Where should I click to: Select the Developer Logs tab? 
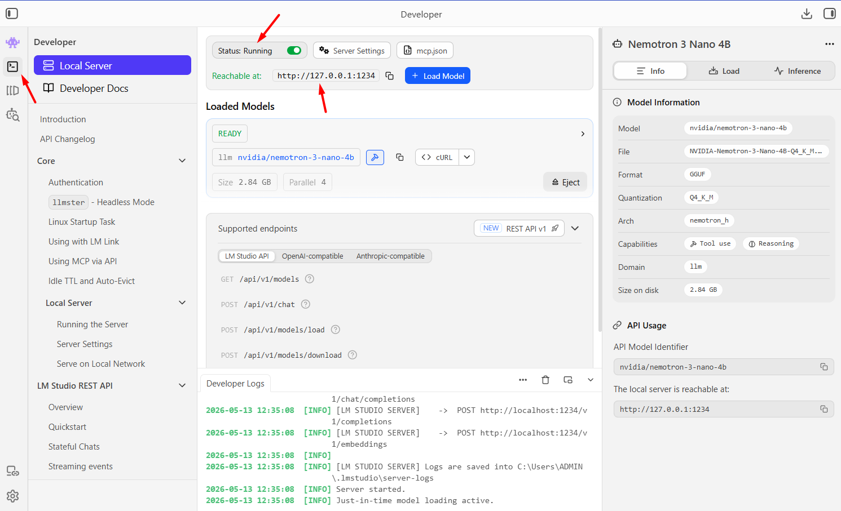(x=235, y=384)
